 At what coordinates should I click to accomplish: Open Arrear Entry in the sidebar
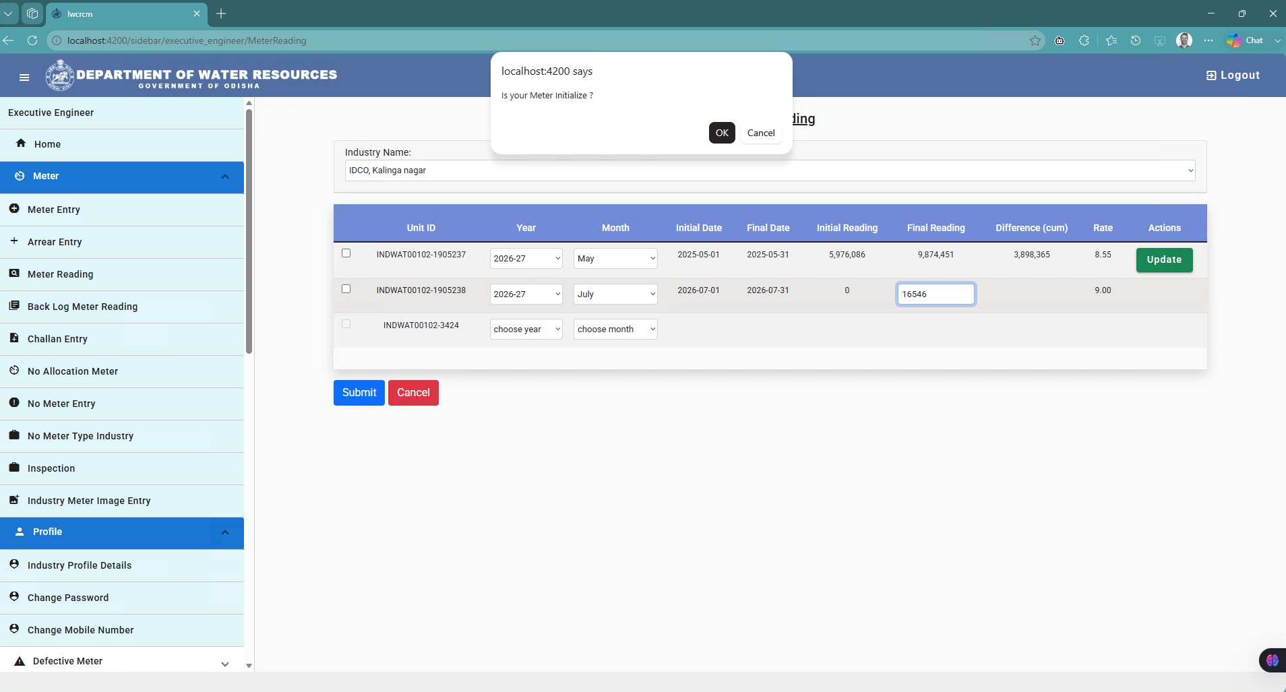(122, 242)
